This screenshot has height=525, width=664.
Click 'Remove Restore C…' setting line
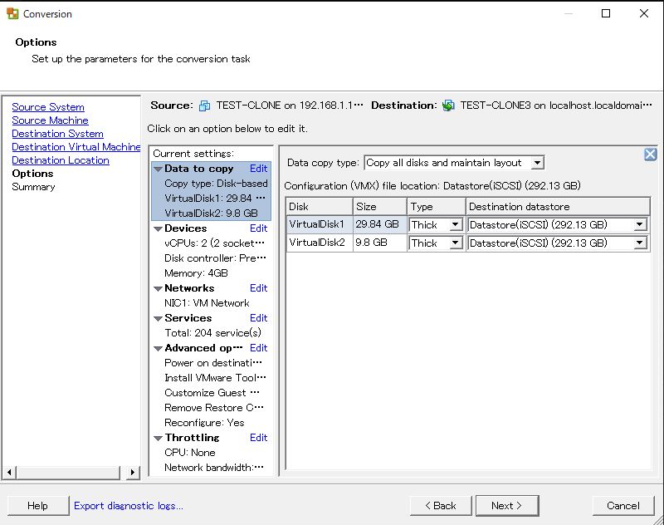pos(214,408)
